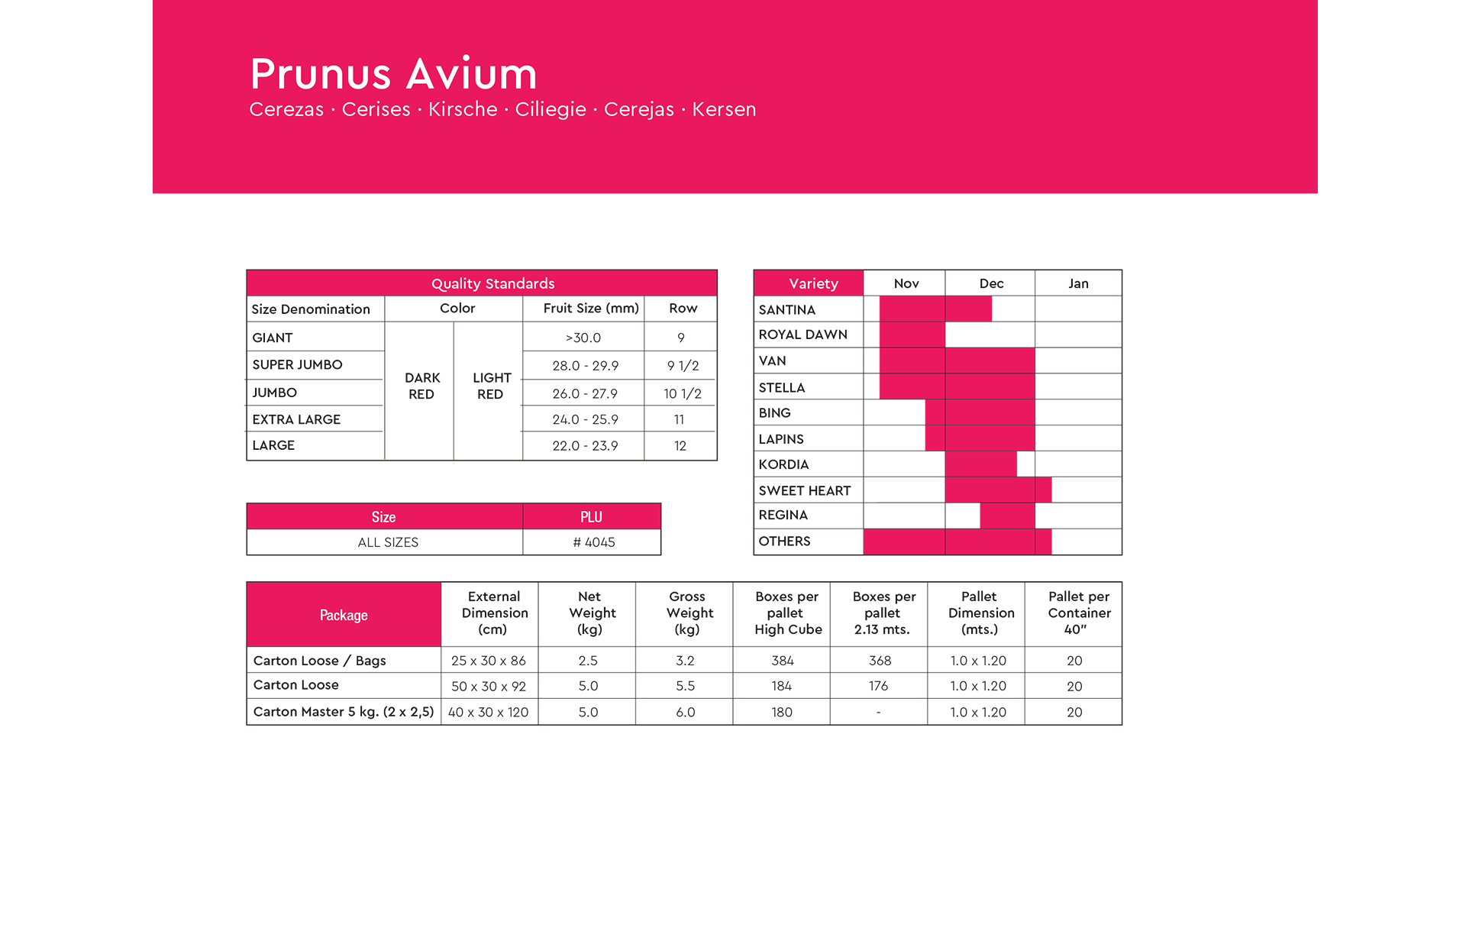The image size is (1466, 931).
Task: Click the cherry translations subtitle line
Action: click(x=502, y=109)
